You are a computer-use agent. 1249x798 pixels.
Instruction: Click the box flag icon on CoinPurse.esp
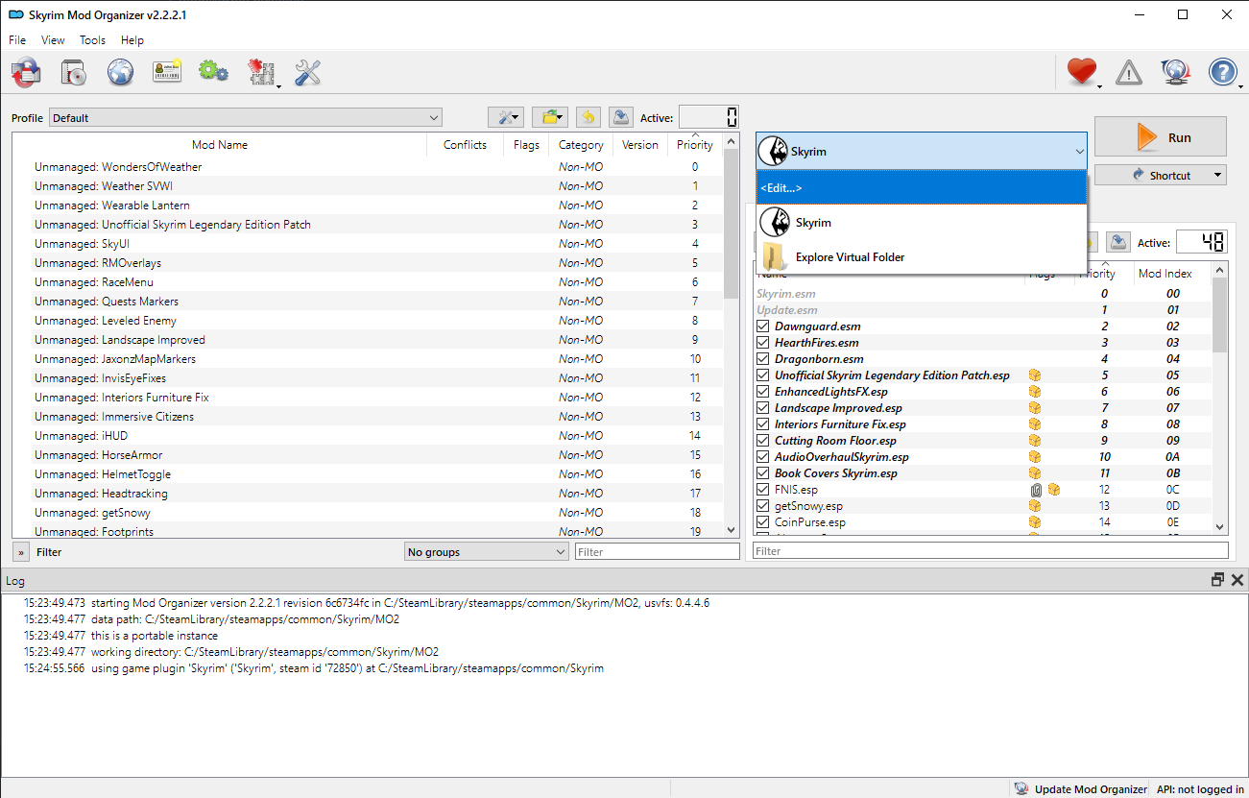pyautogui.click(x=1035, y=522)
